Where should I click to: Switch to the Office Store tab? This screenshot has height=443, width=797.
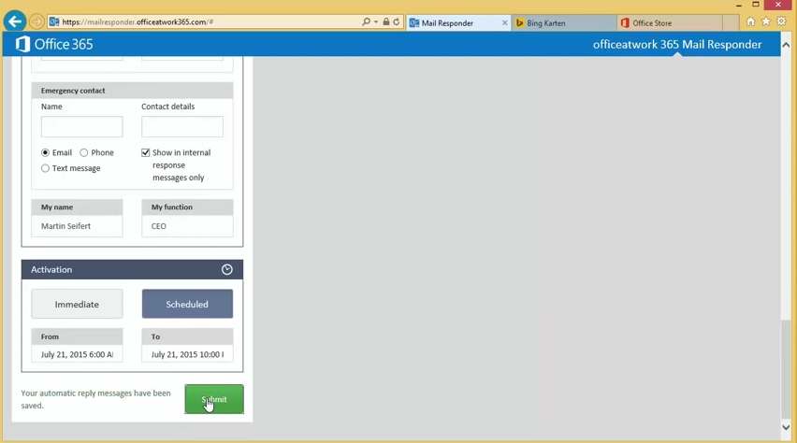pyautogui.click(x=669, y=22)
